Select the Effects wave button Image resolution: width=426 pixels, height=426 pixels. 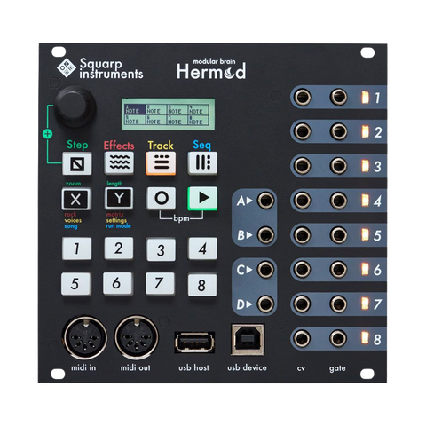pos(119,163)
